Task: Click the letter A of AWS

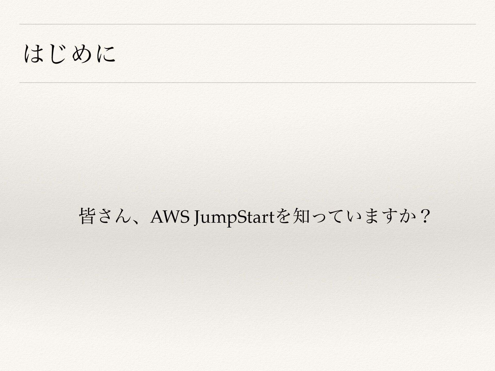Action: point(157,217)
